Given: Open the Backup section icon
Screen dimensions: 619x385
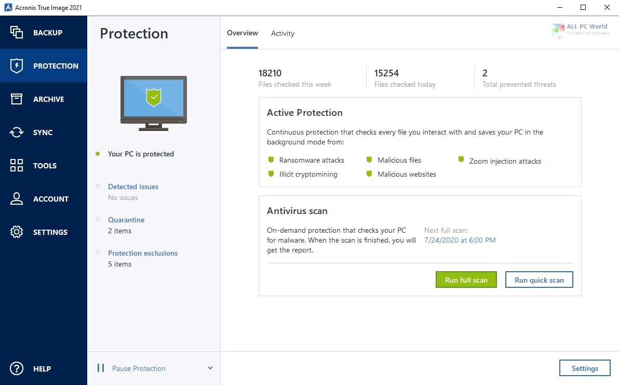Looking at the screenshot, I should [16, 32].
